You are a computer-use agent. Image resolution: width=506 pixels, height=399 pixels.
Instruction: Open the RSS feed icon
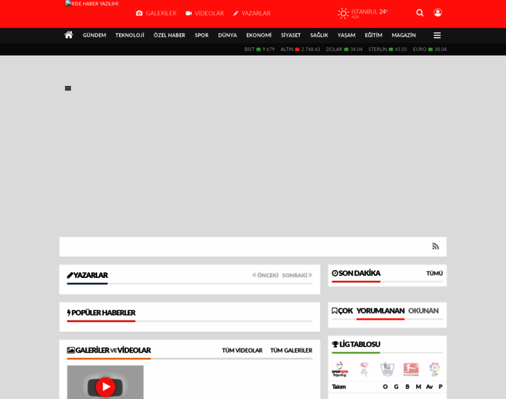pos(435,247)
